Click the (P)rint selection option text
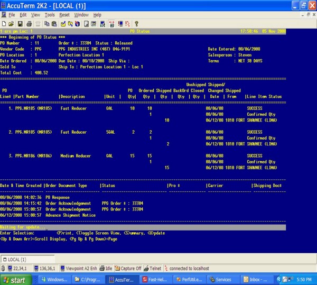 64,233
